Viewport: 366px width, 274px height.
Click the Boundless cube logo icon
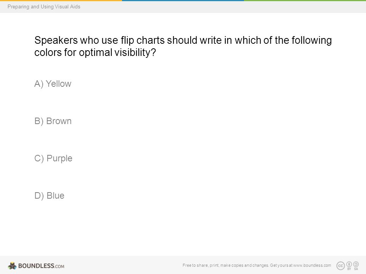tap(12, 266)
